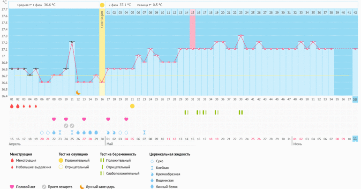
Task: Click the temperature peak point on cycle day 11
Action: point(72,42)
